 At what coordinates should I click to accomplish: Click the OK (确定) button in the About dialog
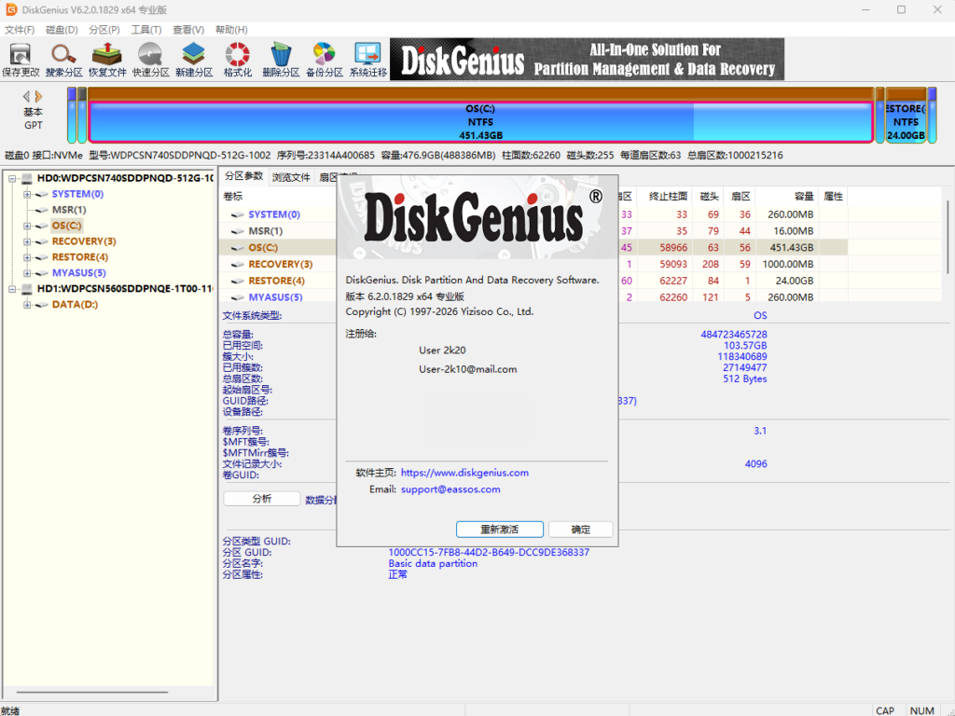click(580, 530)
